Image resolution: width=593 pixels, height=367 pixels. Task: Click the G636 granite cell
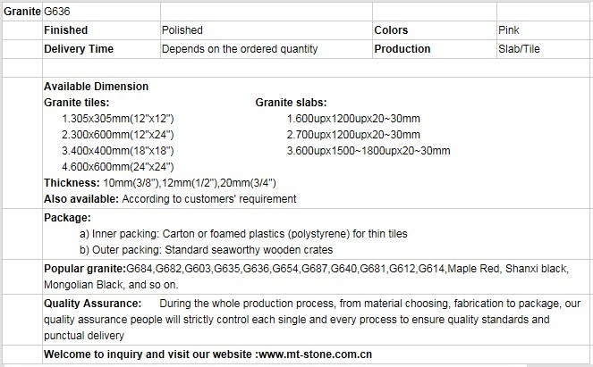101,12
